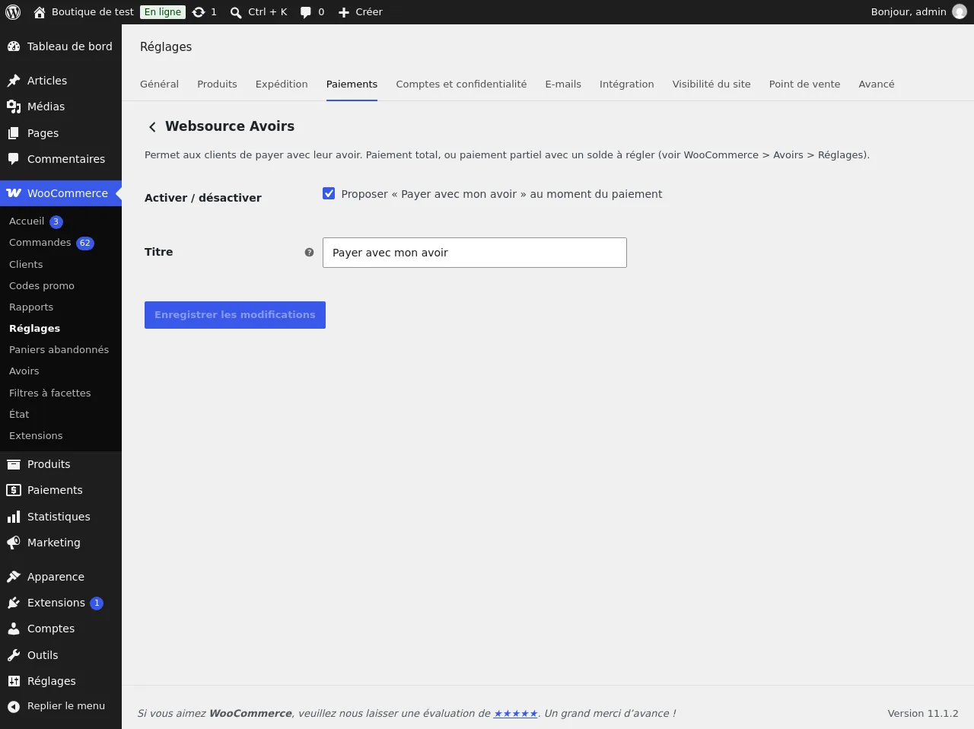Click the Produits box icon in sidebar
974x729 pixels.
[14, 464]
